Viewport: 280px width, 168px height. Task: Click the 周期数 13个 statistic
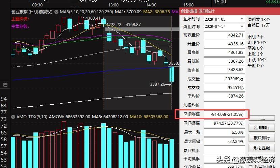[x=259, y=20]
